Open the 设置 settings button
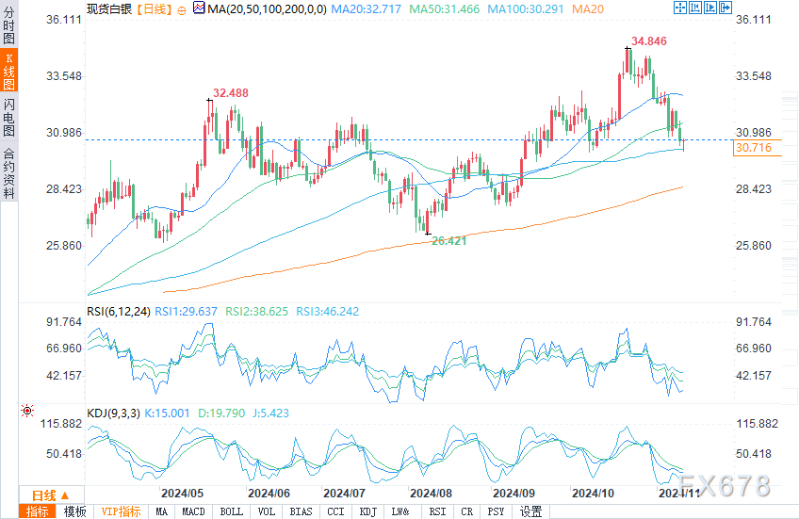The height and width of the screenshot is (519, 799). pos(530,511)
